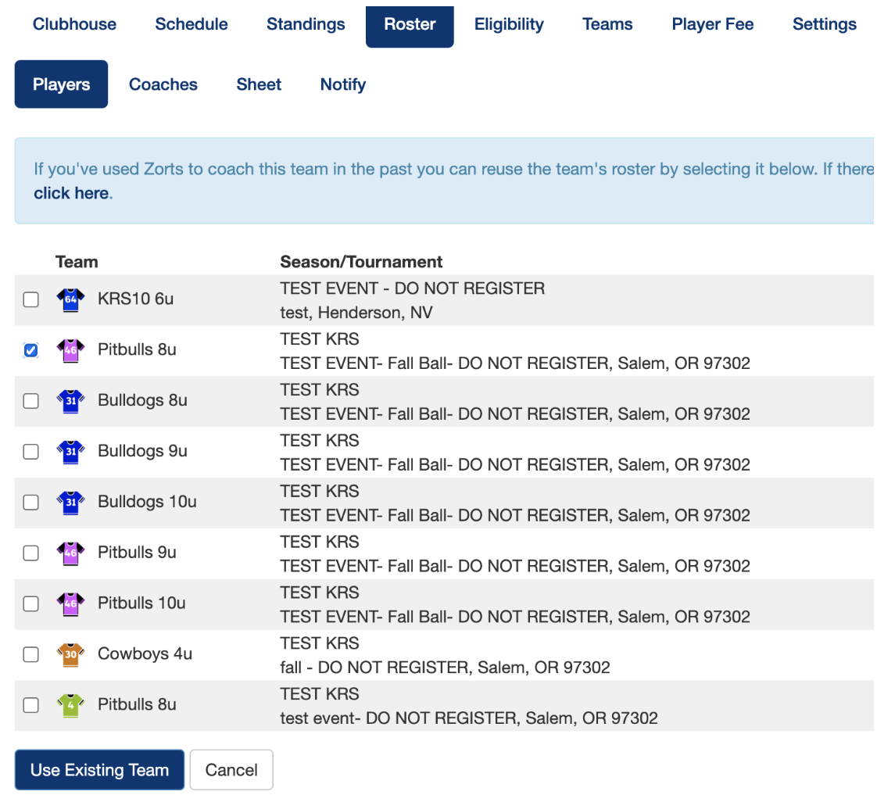Screen dimensions: 877x802
Task: Click the purple Pitbulls 10u jersey icon
Action: pyautogui.click(x=70, y=603)
